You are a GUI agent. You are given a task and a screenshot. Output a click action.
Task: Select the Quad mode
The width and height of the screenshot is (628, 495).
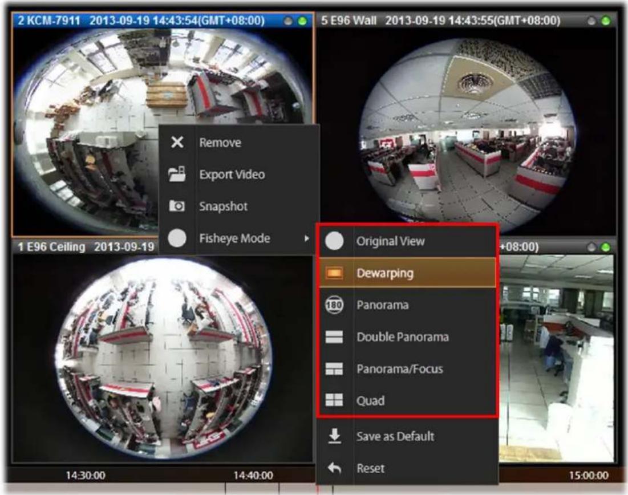(407, 400)
